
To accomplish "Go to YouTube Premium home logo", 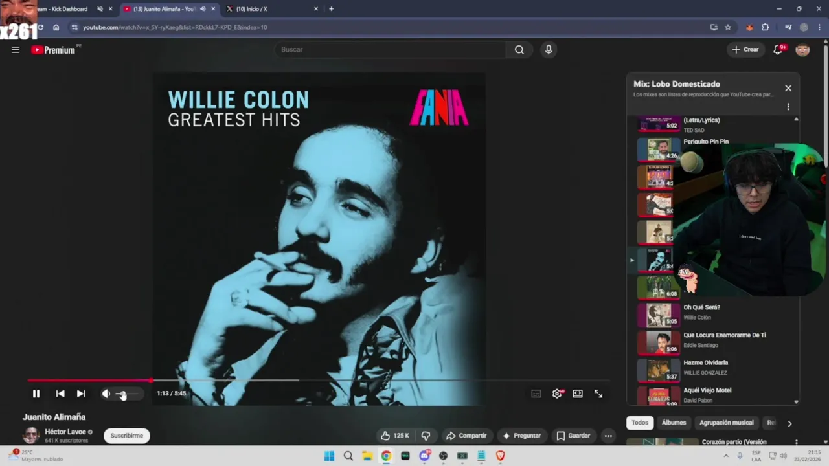I will [54, 50].
